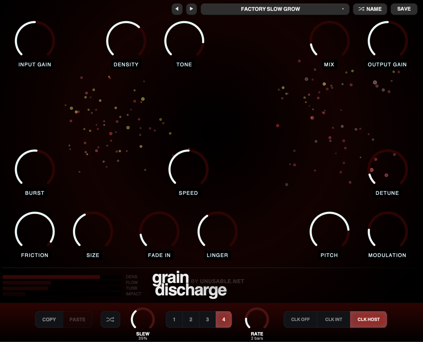This screenshot has height=342, width=423.
Task: Click the PITCH knob
Action: coord(330,232)
